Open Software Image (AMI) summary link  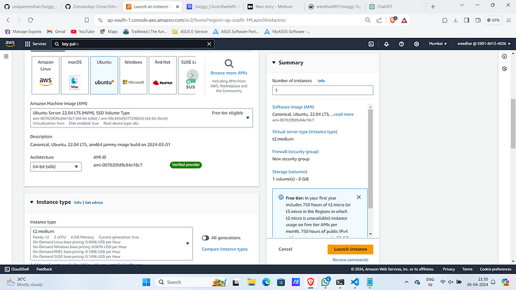(x=293, y=107)
